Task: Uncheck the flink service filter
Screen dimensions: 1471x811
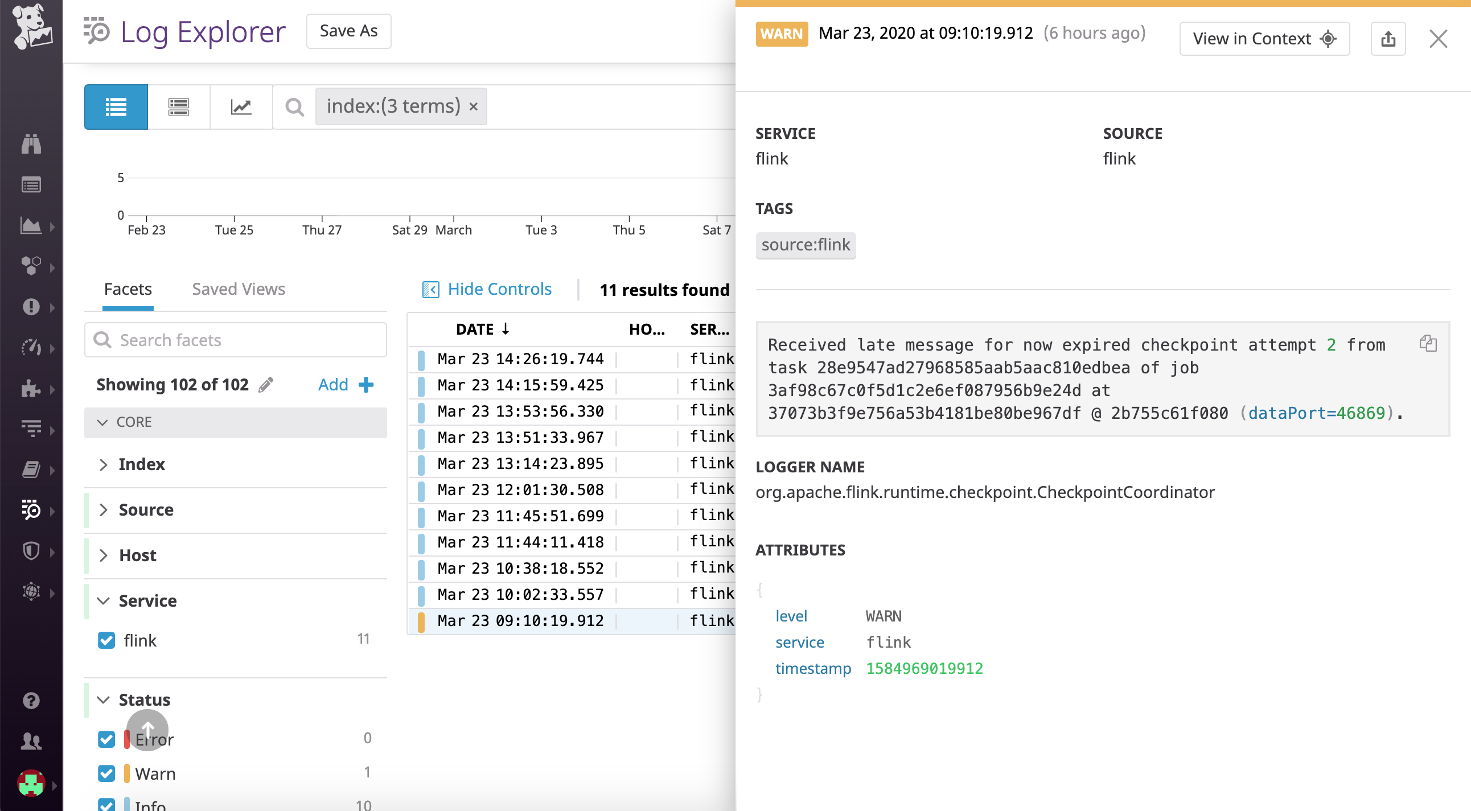Action: coord(106,640)
